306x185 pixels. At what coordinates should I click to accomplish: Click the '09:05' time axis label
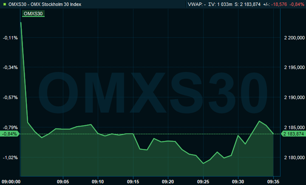coord(63,182)
